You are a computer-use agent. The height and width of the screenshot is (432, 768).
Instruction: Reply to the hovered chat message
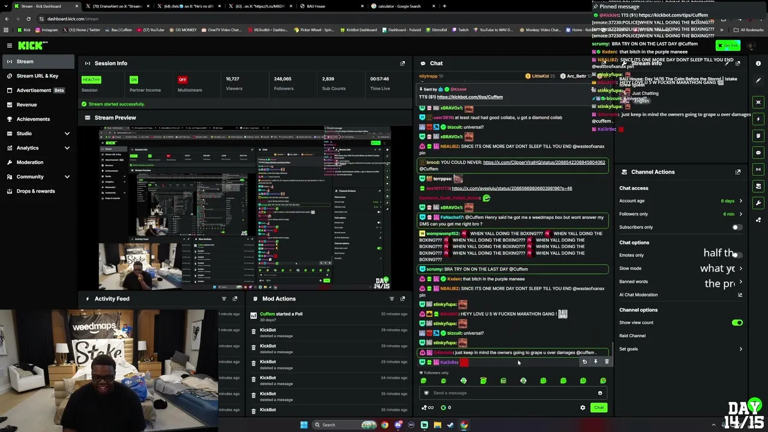(x=584, y=362)
